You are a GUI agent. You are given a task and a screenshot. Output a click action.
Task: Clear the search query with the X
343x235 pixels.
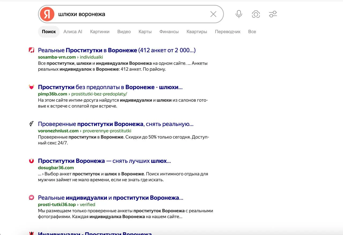[x=213, y=14]
